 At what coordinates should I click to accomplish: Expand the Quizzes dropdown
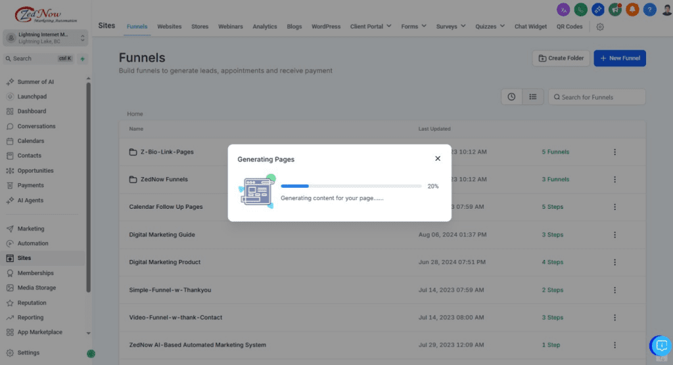(490, 27)
